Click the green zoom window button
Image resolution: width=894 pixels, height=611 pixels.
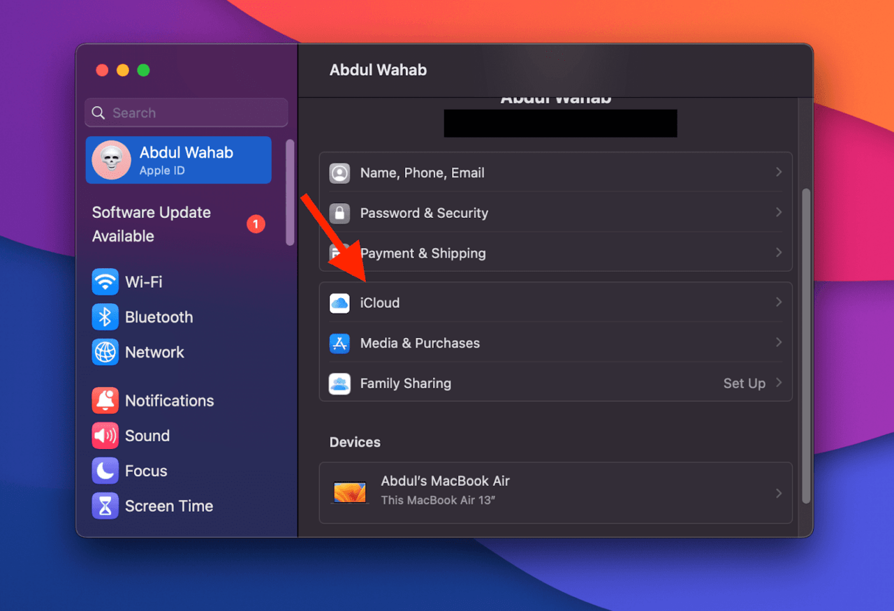point(143,70)
